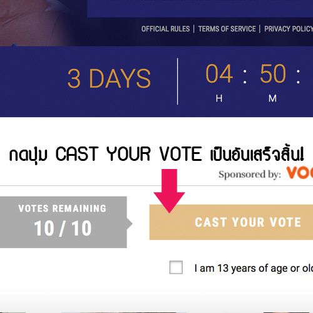The height and width of the screenshot is (313, 313).
Task: Click the orange sponsor logo
Action: pos(300,173)
